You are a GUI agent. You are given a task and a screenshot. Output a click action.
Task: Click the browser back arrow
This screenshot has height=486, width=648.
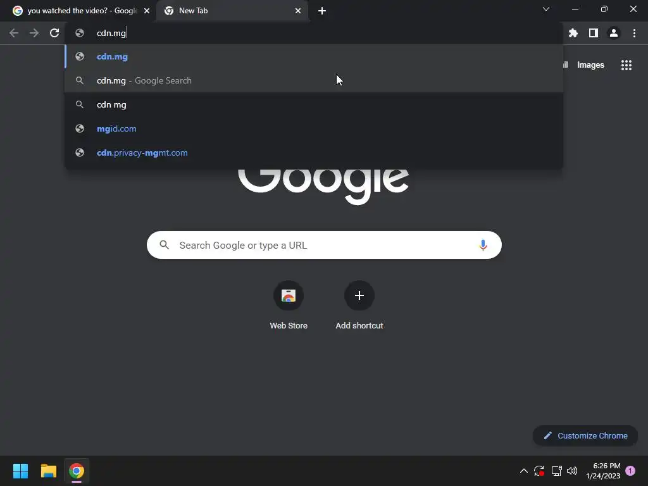14,33
